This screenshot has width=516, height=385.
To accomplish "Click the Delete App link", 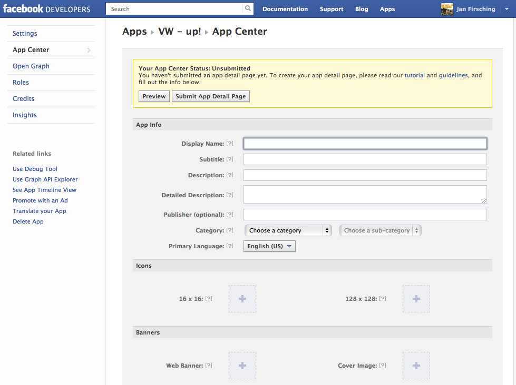I will click(28, 221).
